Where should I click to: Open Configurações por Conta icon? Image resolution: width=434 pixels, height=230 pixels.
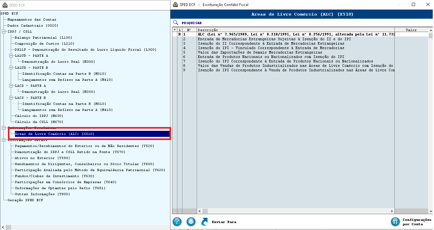point(395,221)
